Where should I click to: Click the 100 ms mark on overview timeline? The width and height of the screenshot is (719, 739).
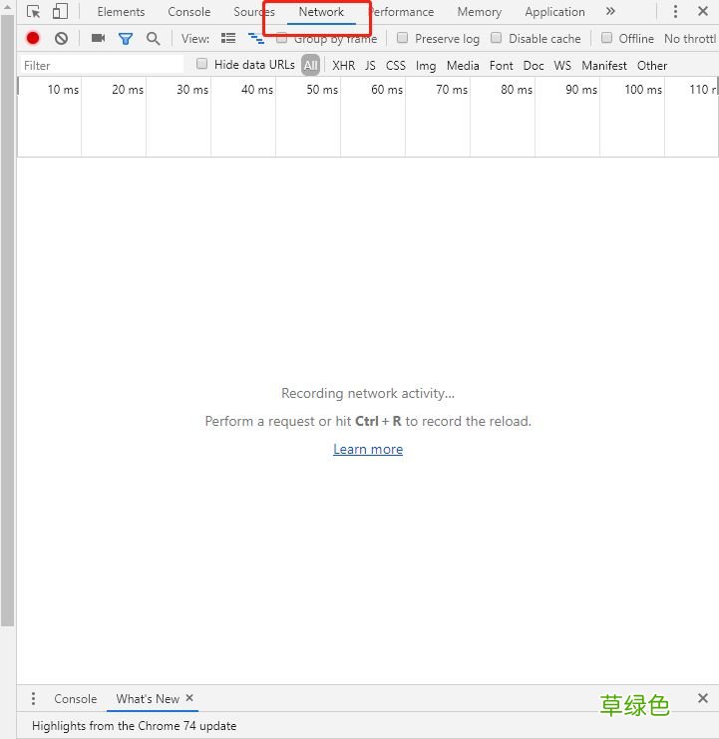[643, 89]
